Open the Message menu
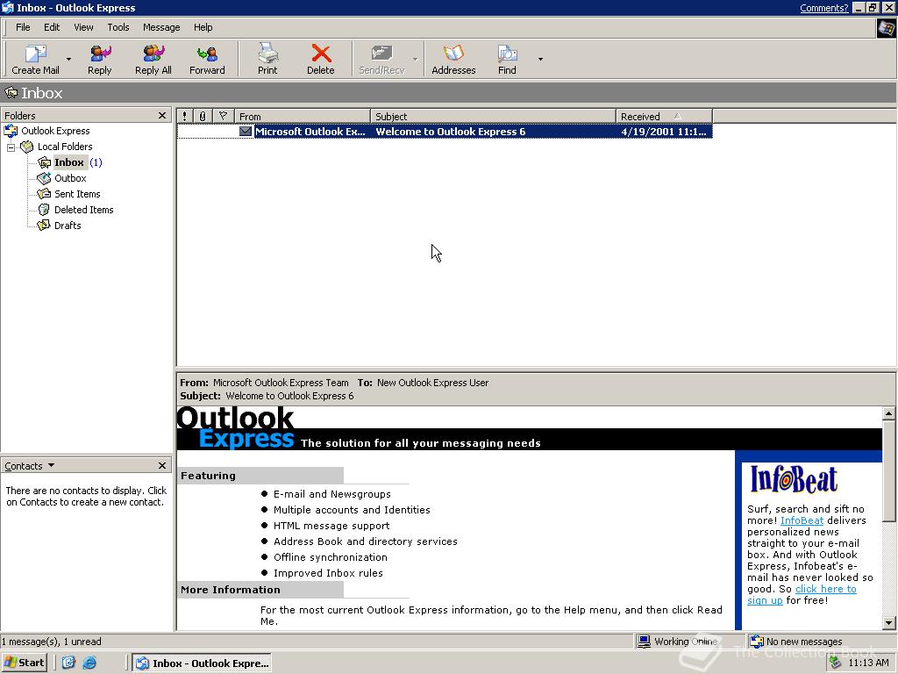 coord(161,27)
